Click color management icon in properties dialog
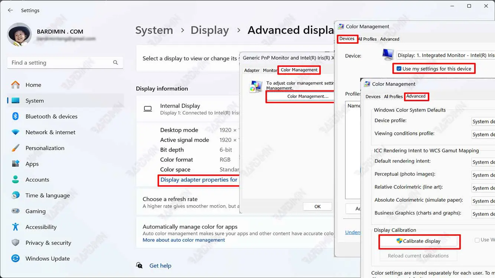This screenshot has height=278, width=495. [x=255, y=86]
